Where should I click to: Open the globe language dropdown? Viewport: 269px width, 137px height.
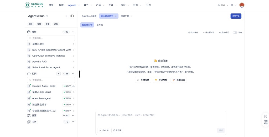coord(233,5)
